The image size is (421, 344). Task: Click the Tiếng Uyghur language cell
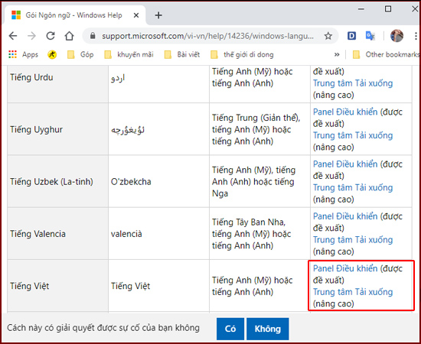click(58, 129)
